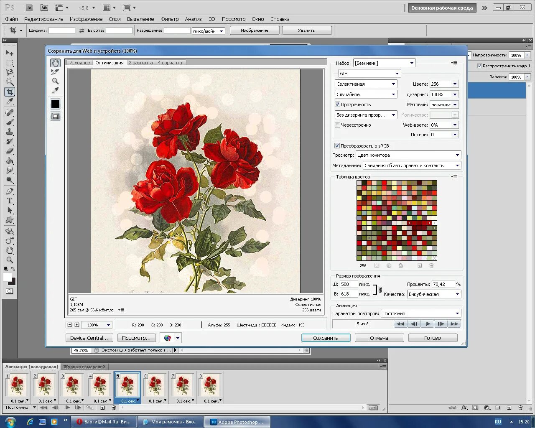Click the Отмена button
535x428 pixels.
pyautogui.click(x=379, y=338)
